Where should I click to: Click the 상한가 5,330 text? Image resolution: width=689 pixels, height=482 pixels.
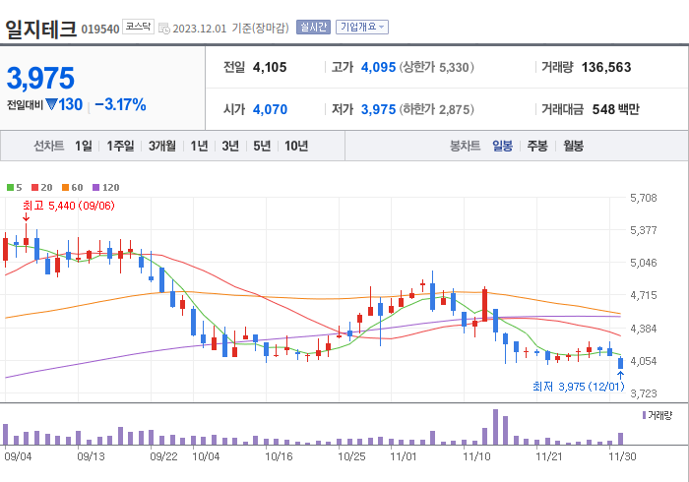pos(436,68)
